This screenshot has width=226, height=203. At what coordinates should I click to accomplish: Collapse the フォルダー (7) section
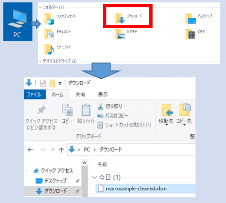40,7
